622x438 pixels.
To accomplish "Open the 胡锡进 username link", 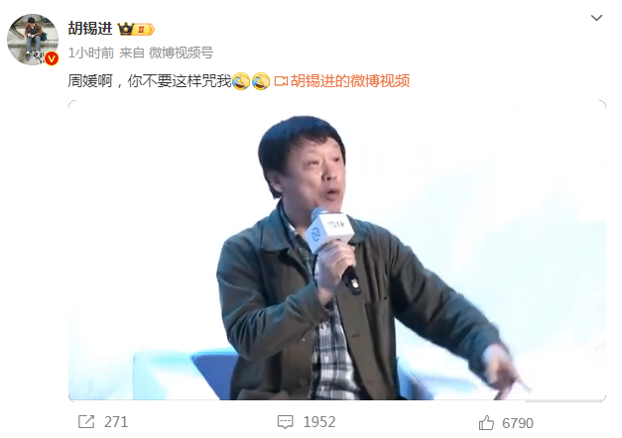I will tap(90, 29).
